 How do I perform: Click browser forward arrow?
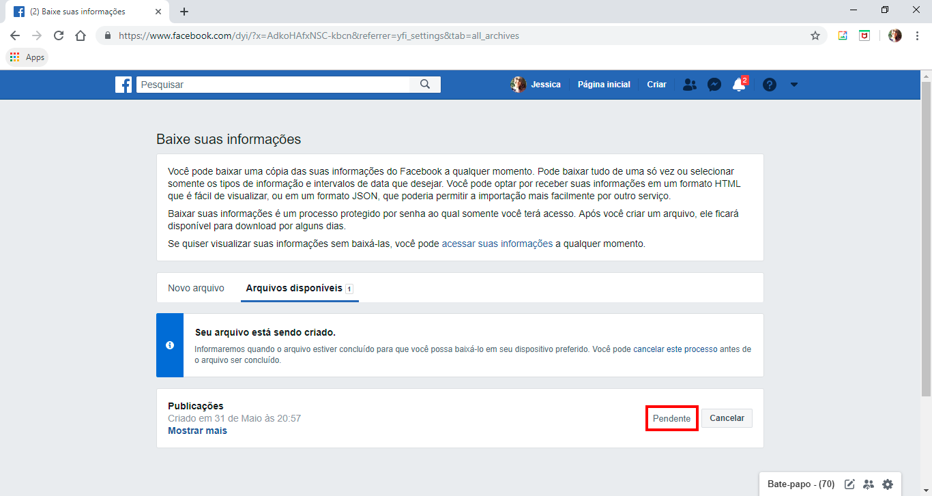click(x=37, y=35)
